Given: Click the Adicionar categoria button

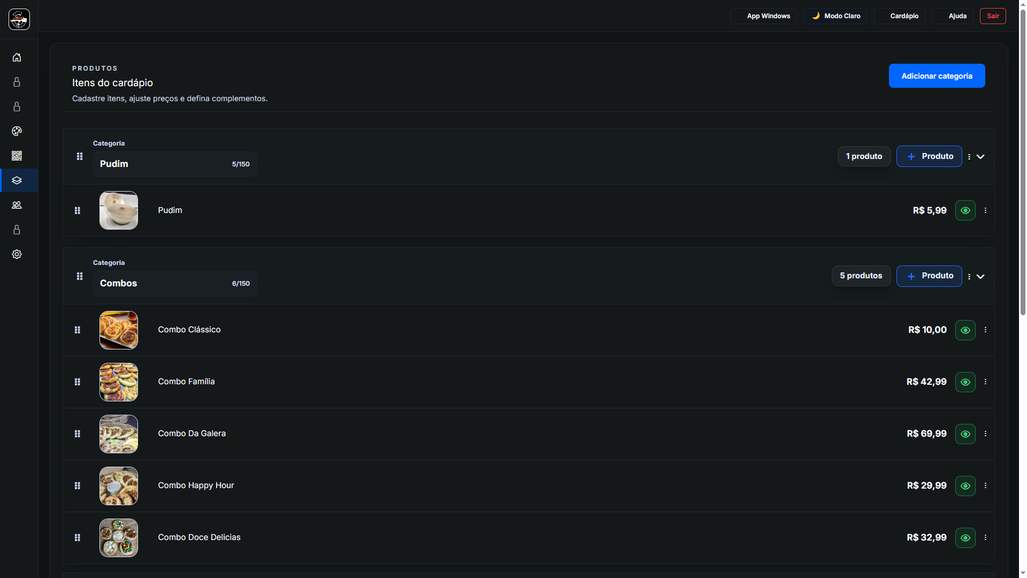Looking at the screenshot, I should pos(937,76).
